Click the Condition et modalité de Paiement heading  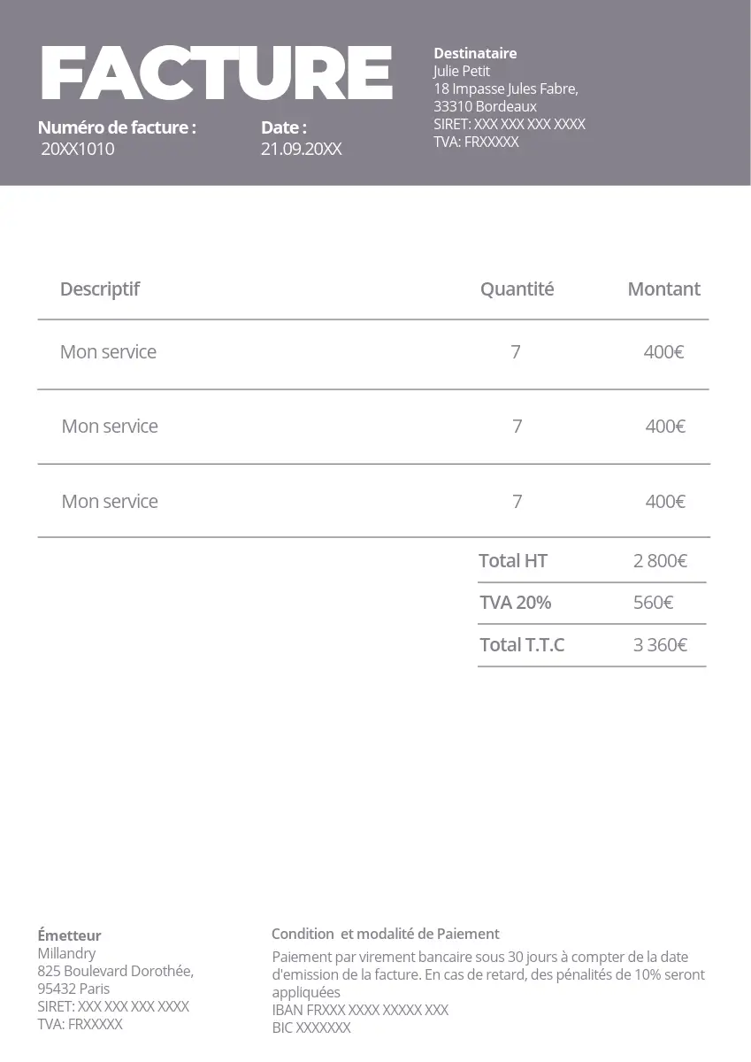pos(385,934)
